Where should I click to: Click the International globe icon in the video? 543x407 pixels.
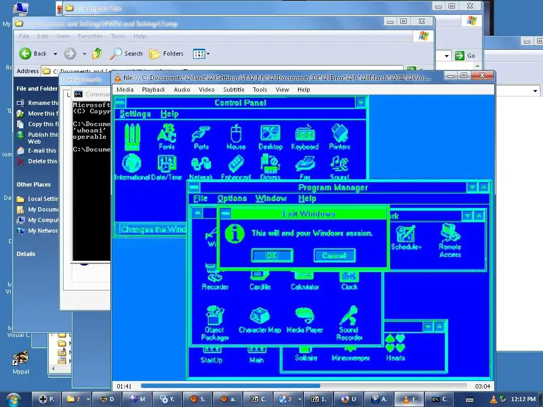pyautogui.click(x=132, y=163)
